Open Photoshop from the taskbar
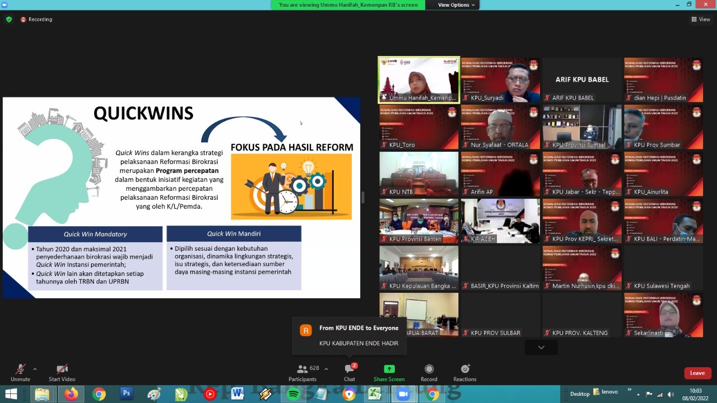The image size is (717, 403). click(x=127, y=394)
